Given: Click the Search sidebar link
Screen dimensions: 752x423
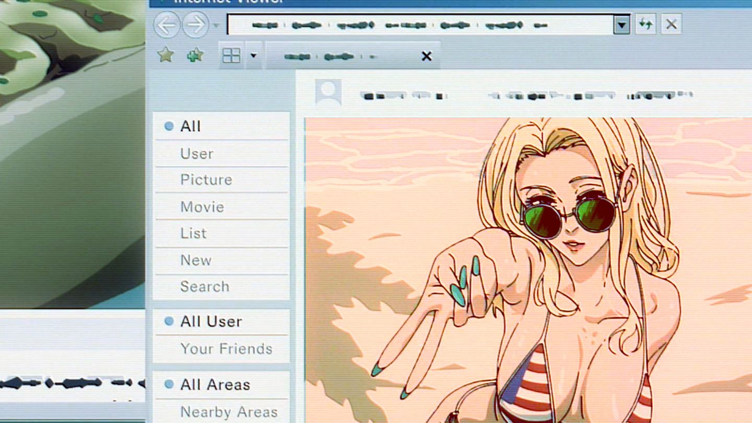Looking at the screenshot, I should [x=204, y=287].
